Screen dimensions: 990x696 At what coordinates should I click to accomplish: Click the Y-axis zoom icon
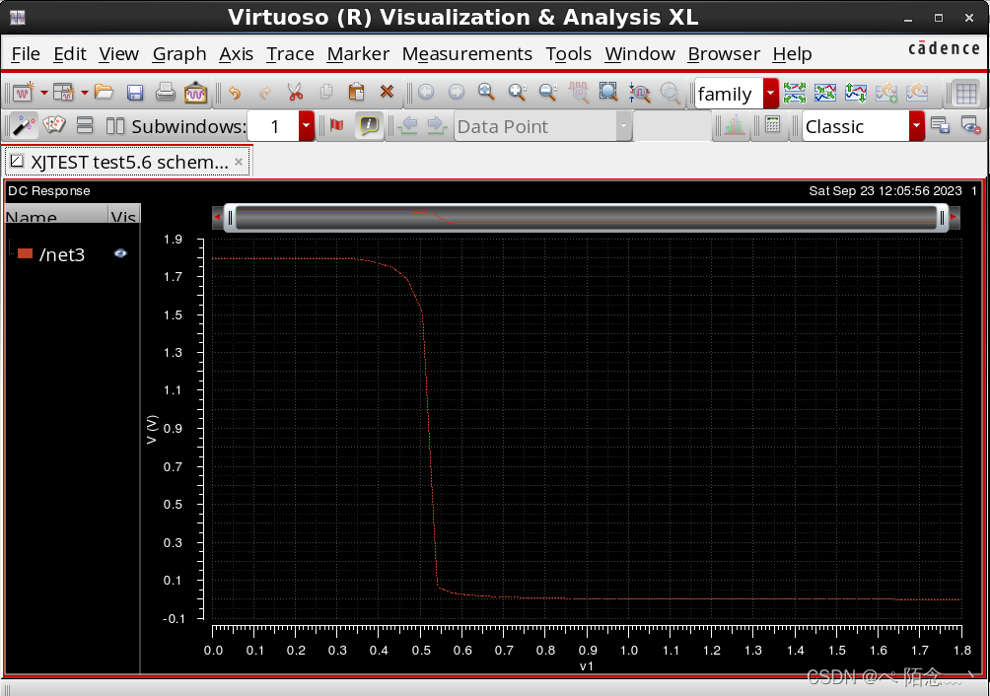point(640,93)
